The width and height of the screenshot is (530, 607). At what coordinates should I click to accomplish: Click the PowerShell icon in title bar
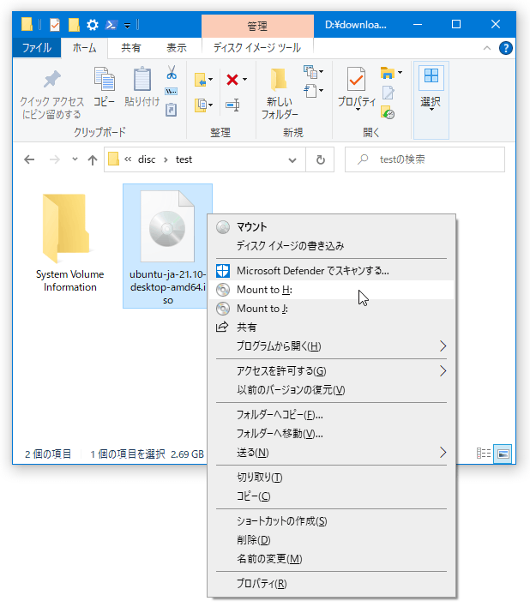pyautogui.click(x=111, y=25)
